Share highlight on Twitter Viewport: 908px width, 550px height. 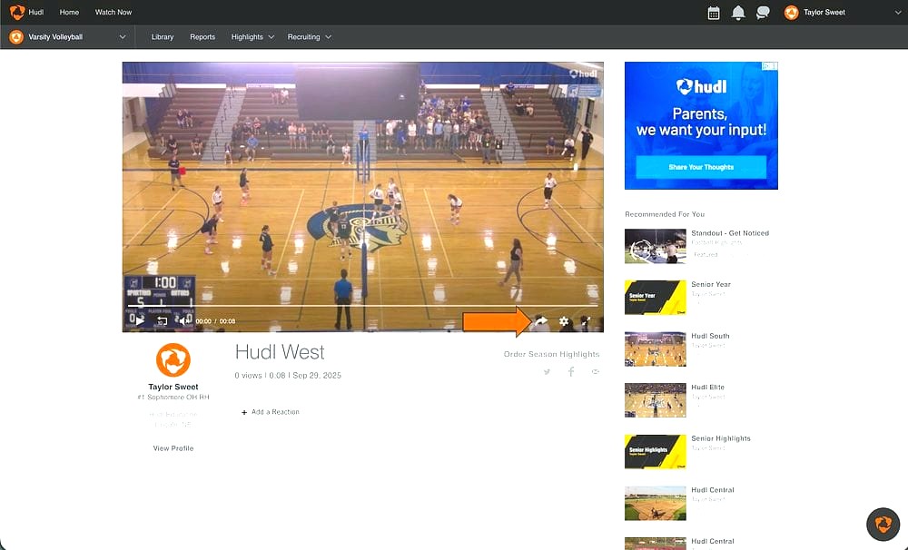tap(547, 372)
